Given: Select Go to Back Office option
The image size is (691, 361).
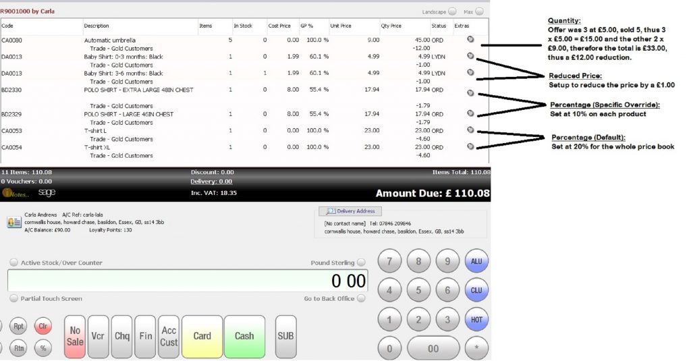Looking at the screenshot, I should point(362,298).
